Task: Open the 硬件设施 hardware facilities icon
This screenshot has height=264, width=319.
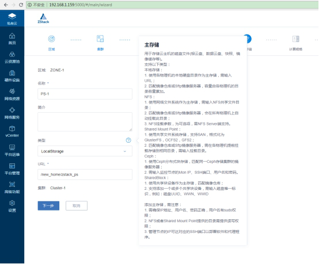Action: pyautogui.click(x=12, y=73)
